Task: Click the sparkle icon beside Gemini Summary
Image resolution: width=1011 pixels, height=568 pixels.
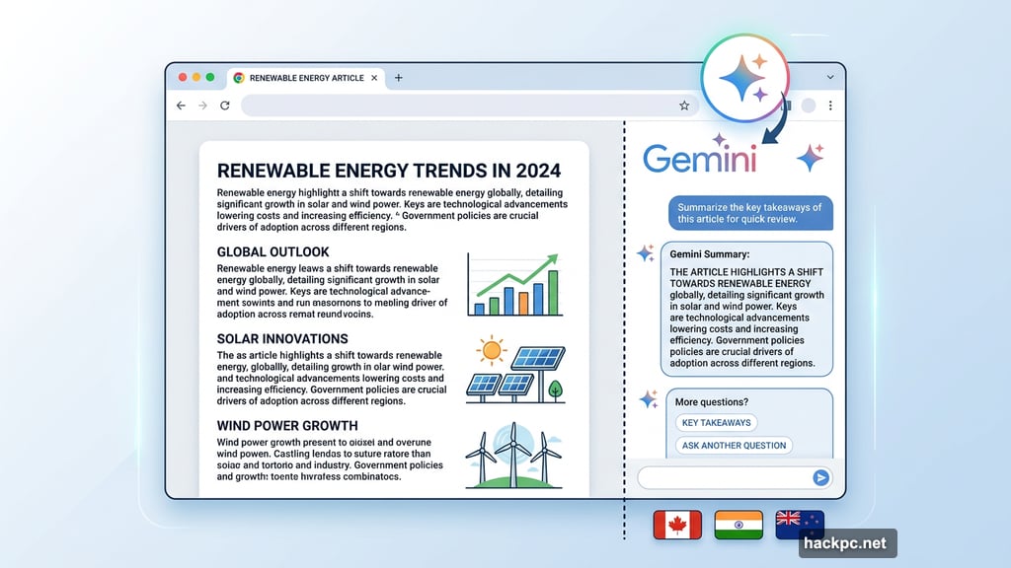Action: 647,253
